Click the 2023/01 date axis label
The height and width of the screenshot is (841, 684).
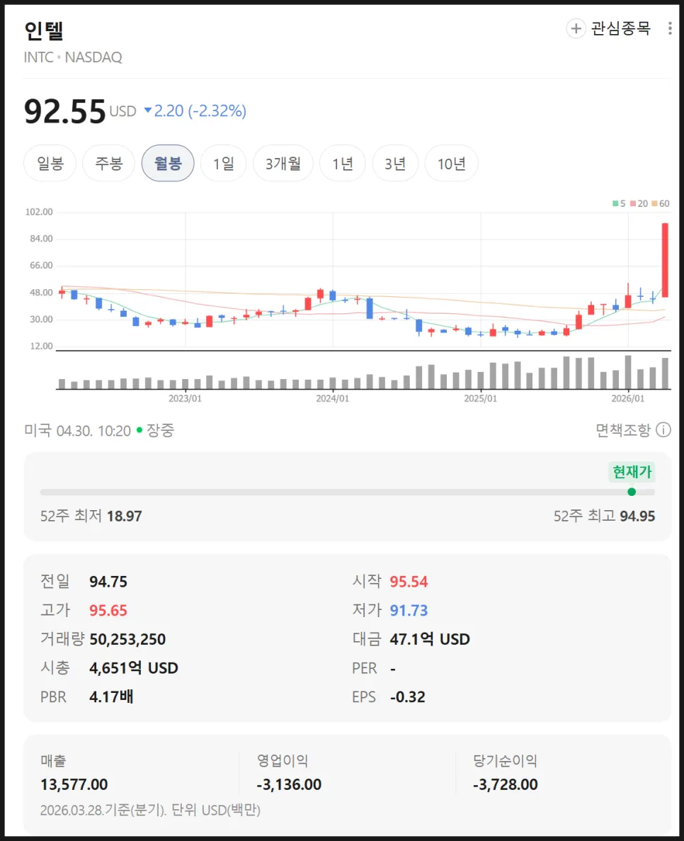[x=185, y=398]
